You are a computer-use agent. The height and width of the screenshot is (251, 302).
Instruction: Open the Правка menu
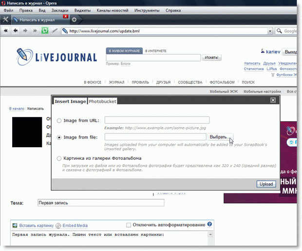(x=26, y=10)
